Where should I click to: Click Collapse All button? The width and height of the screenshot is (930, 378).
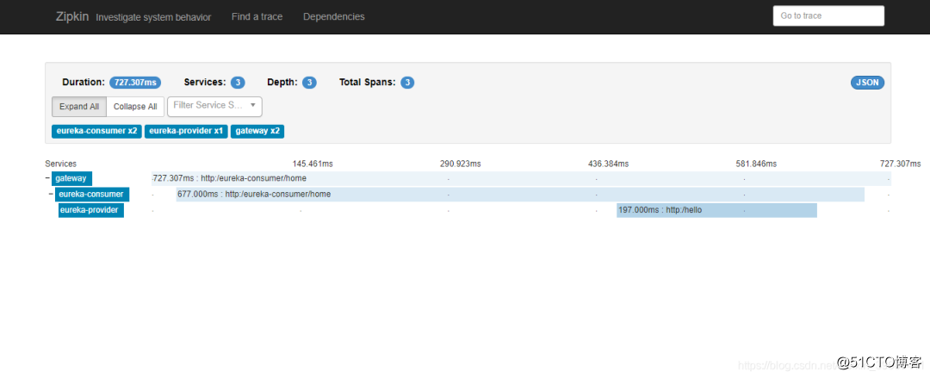pyautogui.click(x=135, y=107)
